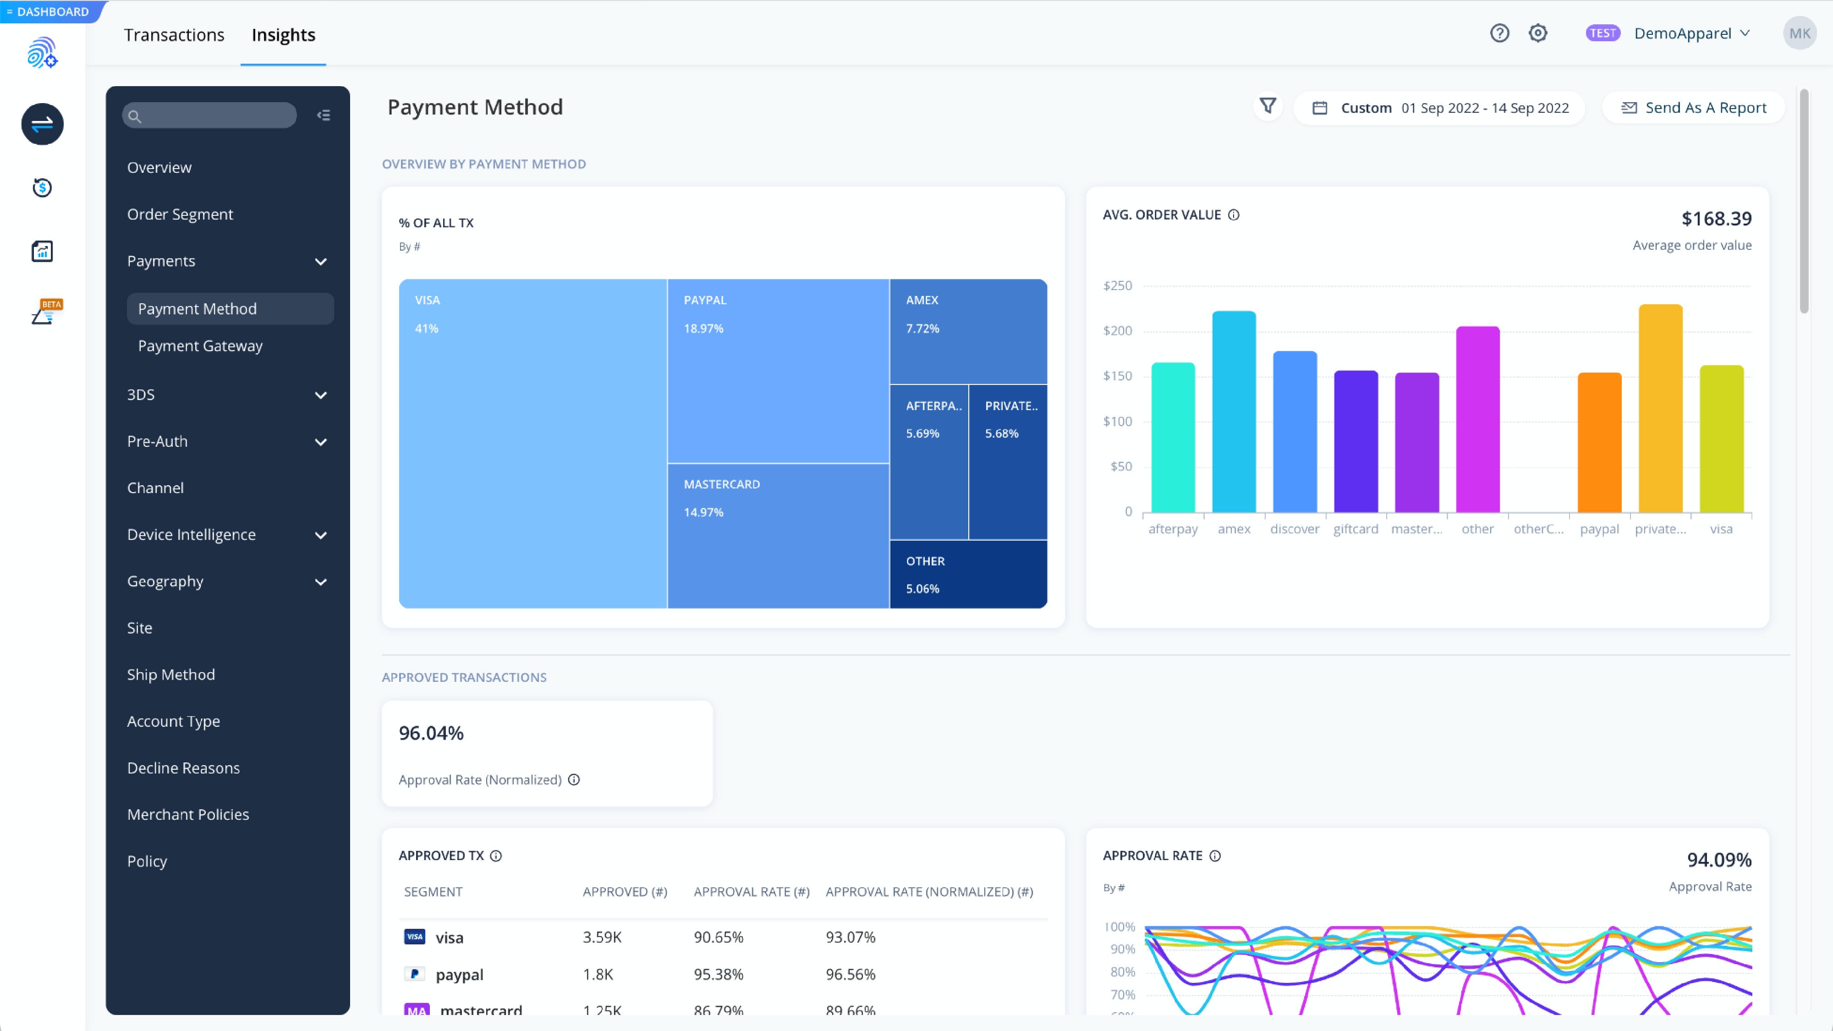Click the filter funnel icon
The height and width of the screenshot is (1031, 1833).
[1268, 107]
